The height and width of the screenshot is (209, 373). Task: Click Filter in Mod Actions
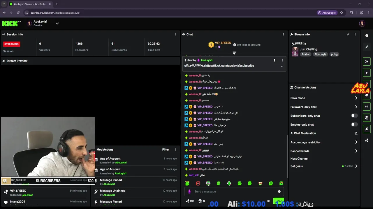pos(166,149)
